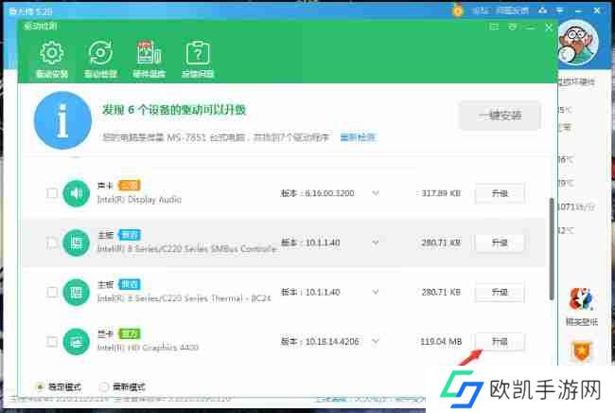Upgrade the SMBus Controller driver
This screenshot has height=413, width=615.
(x=500, y=242)
